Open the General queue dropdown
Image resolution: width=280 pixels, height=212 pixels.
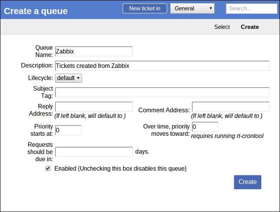[x=192, y=8]
